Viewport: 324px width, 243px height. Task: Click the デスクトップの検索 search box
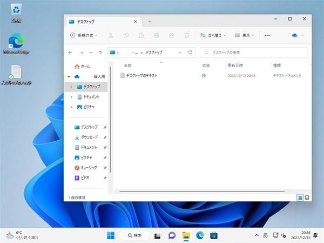(x=254, y=52)
